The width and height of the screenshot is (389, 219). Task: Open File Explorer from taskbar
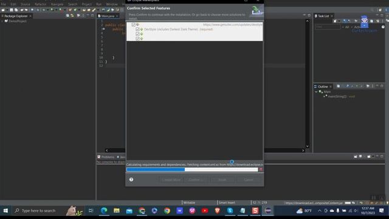[117, 211]
